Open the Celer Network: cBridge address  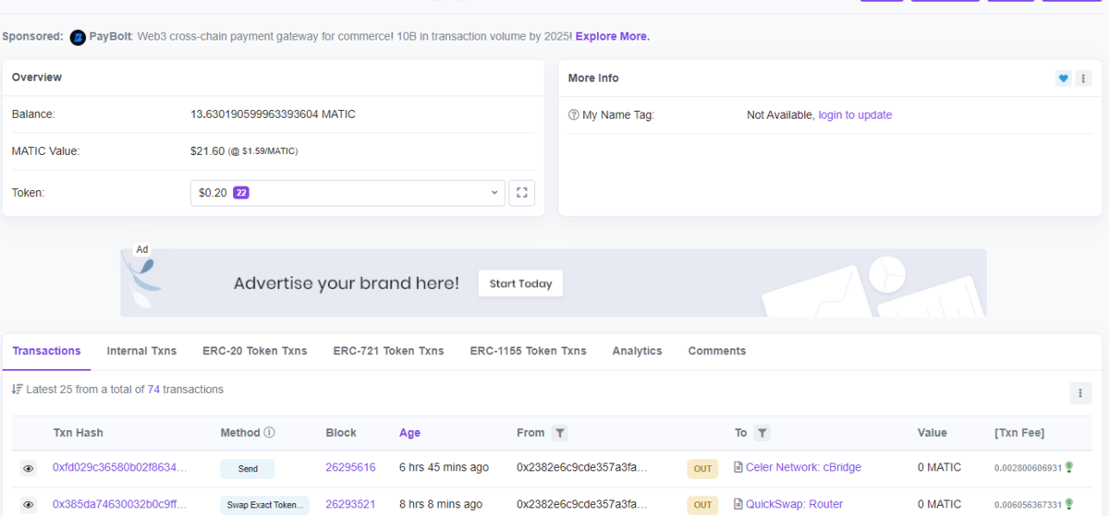804,468
